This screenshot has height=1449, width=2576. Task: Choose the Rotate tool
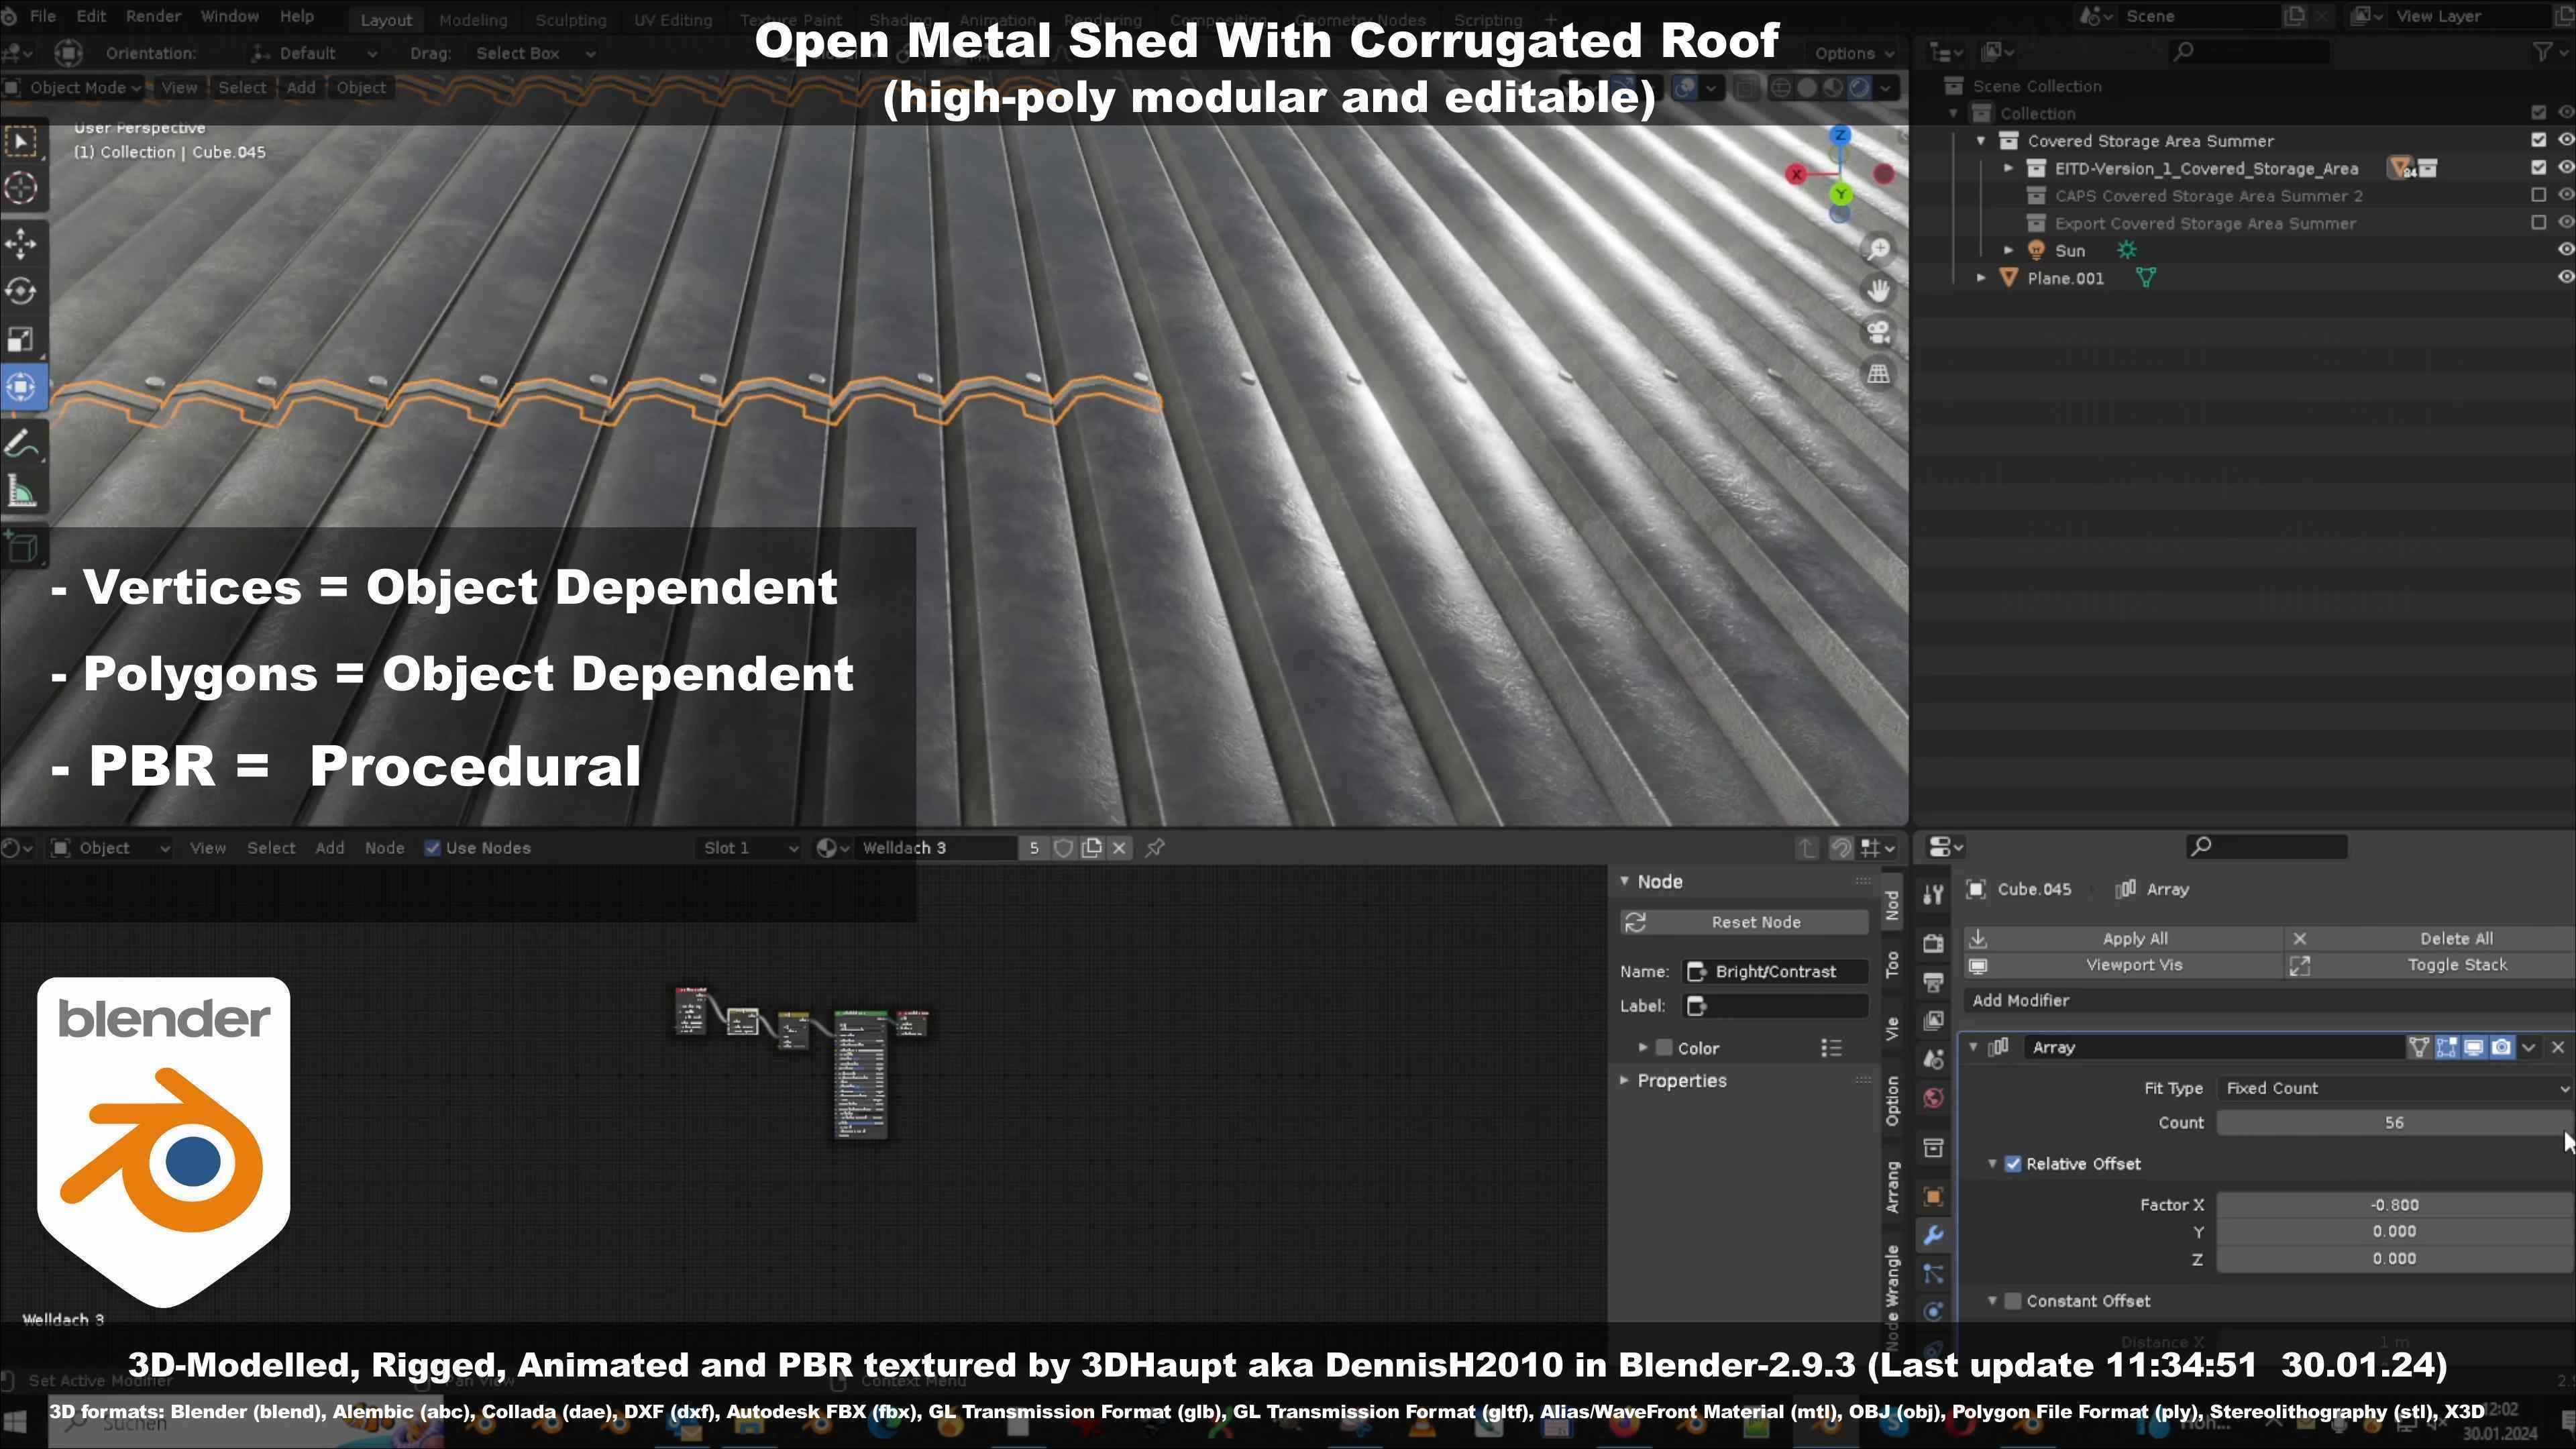tap(22, 291)
